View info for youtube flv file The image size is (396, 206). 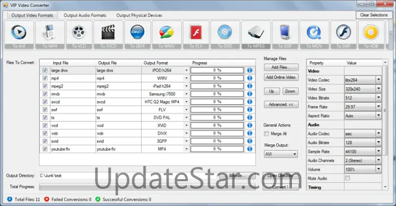pos(249,149)
